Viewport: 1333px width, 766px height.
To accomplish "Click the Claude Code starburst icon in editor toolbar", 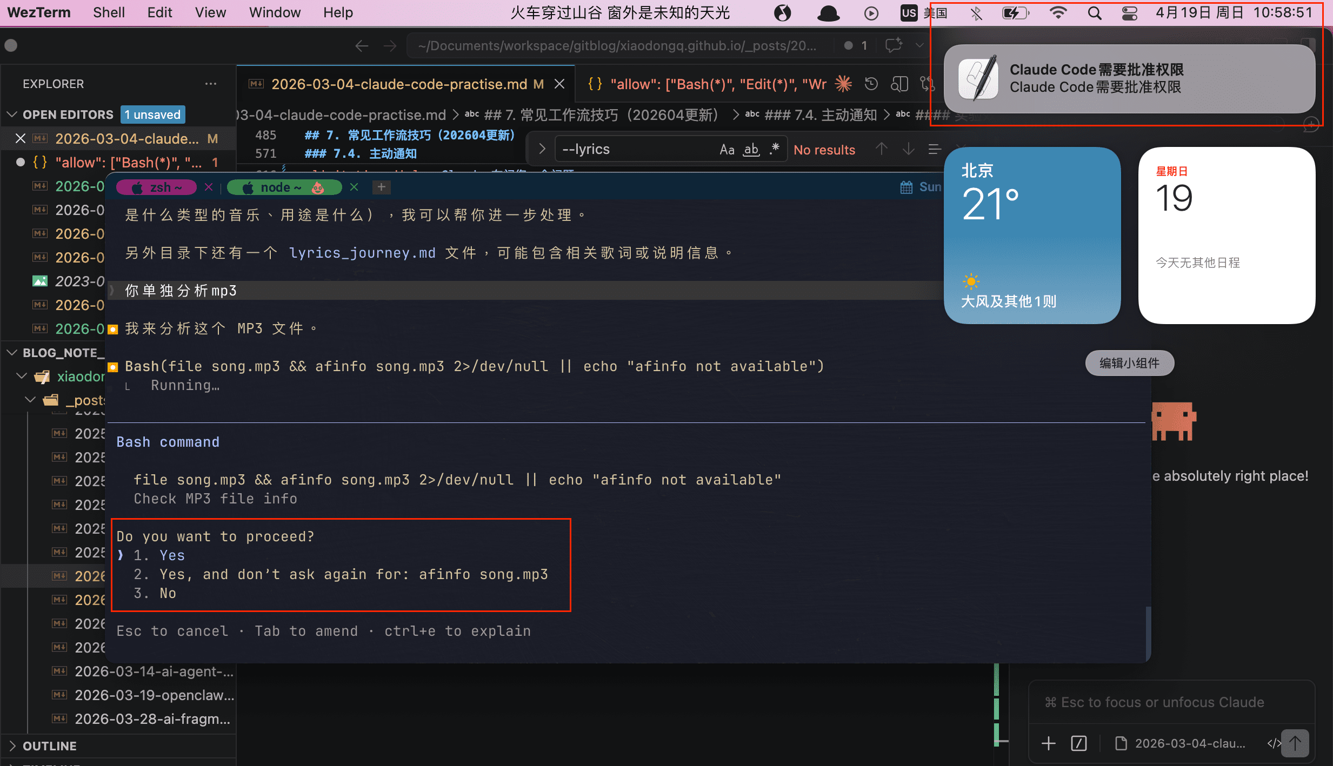I will [x=843, y=84].
